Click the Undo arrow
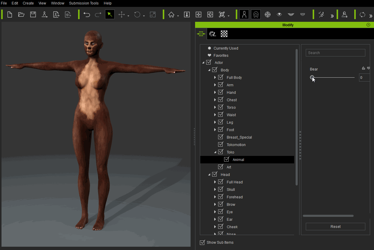Image resolution: width=374 pixels, height=250 pixels. (87, 15)
